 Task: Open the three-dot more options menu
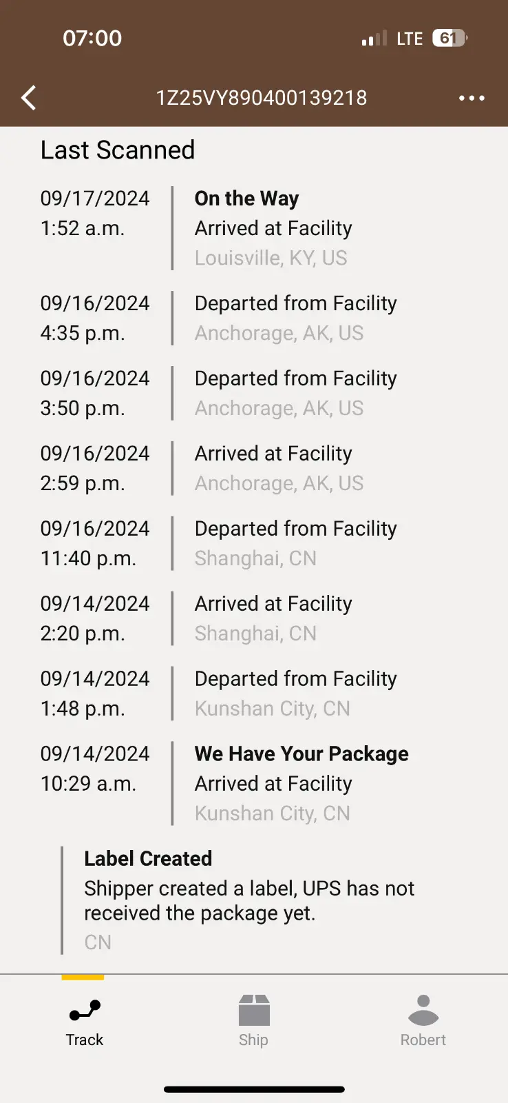tap(472, 98)
